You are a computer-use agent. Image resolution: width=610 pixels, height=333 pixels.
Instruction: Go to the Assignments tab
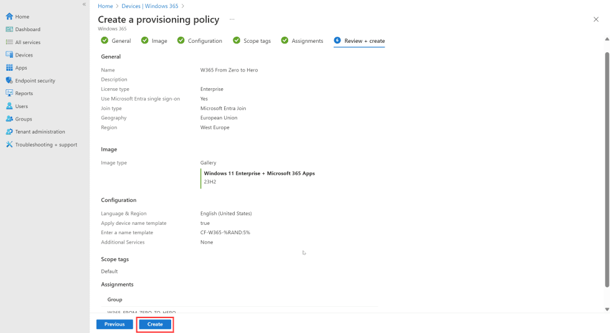pyautogui.click(x=303, y=41)
